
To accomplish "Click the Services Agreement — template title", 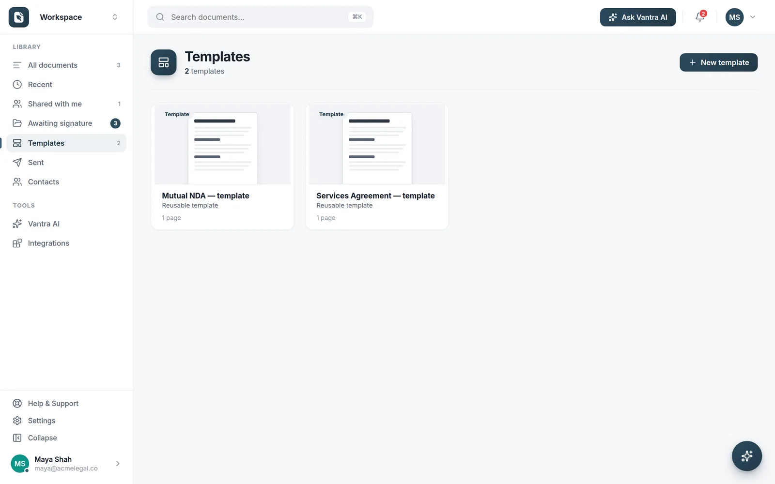I will click(375, 196).
